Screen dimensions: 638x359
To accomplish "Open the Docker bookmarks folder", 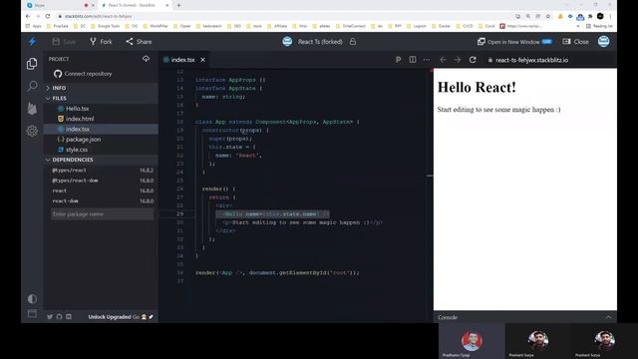I will coord(441,26).
